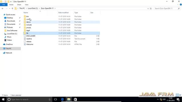This screenshot has width=182, height=102.
Task: Select the DISCLAIMER file
Action: pyautogui.click(x=31, y=36)
